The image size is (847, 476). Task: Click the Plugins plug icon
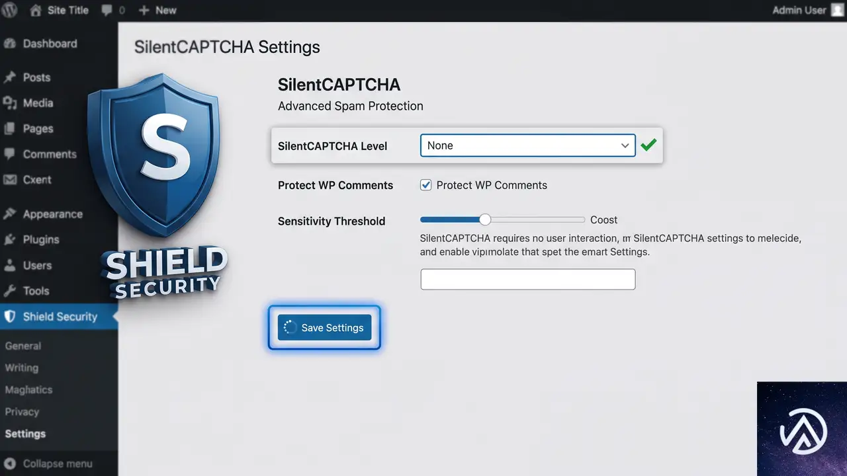click(x=10, y=239)
